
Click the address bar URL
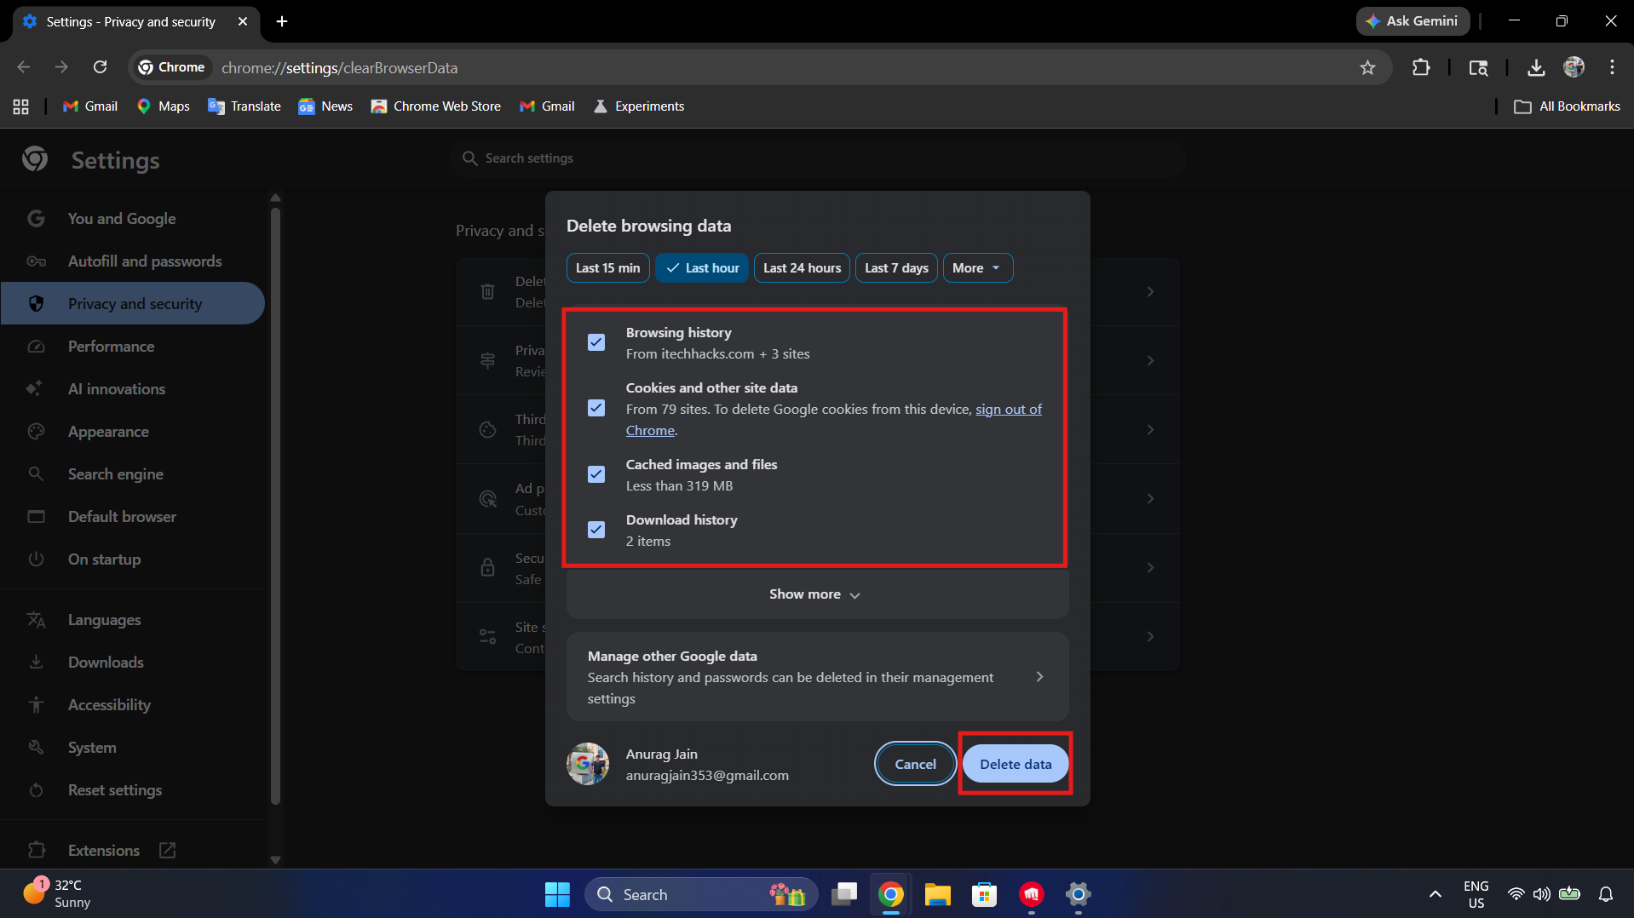(x=339, y=68)
